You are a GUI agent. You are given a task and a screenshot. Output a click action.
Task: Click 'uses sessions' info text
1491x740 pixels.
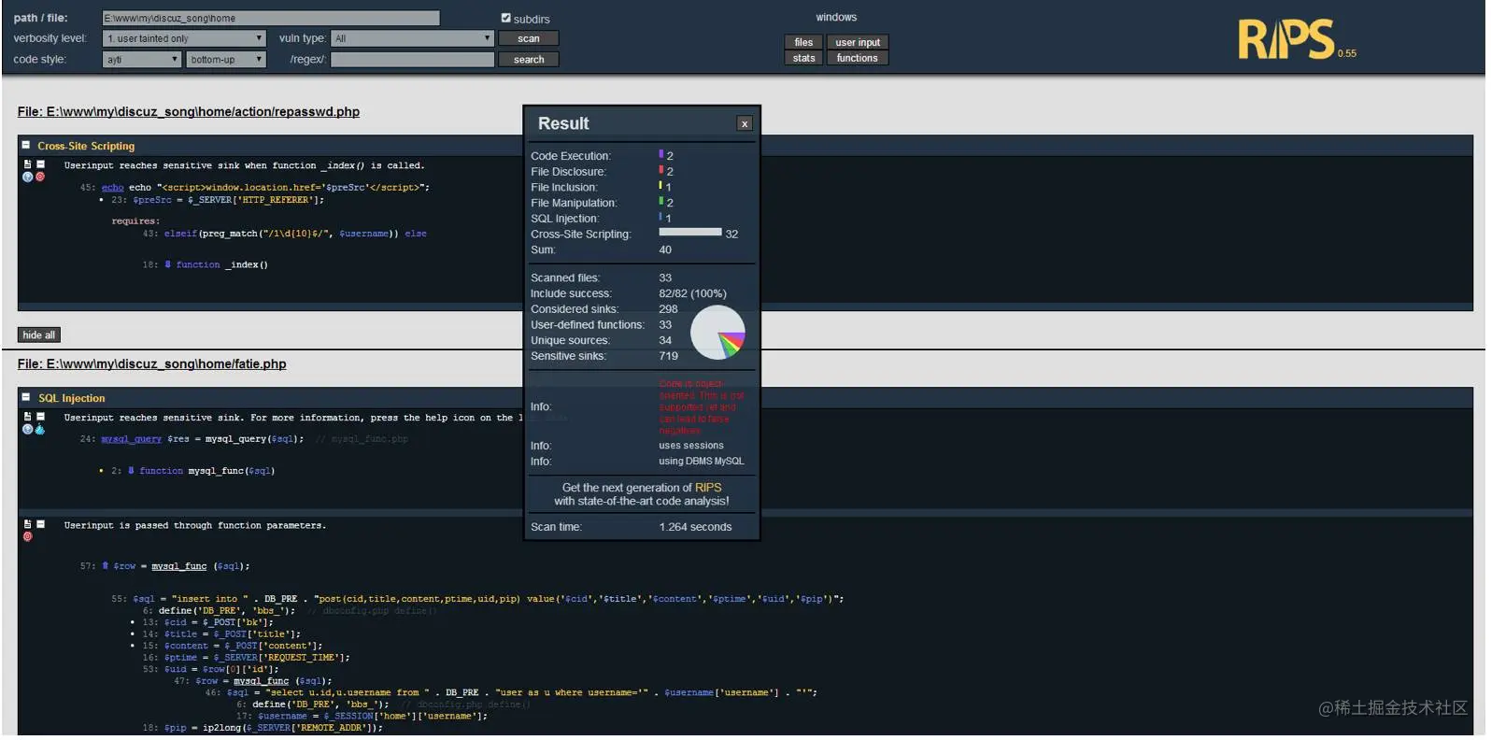click(690, 446)
